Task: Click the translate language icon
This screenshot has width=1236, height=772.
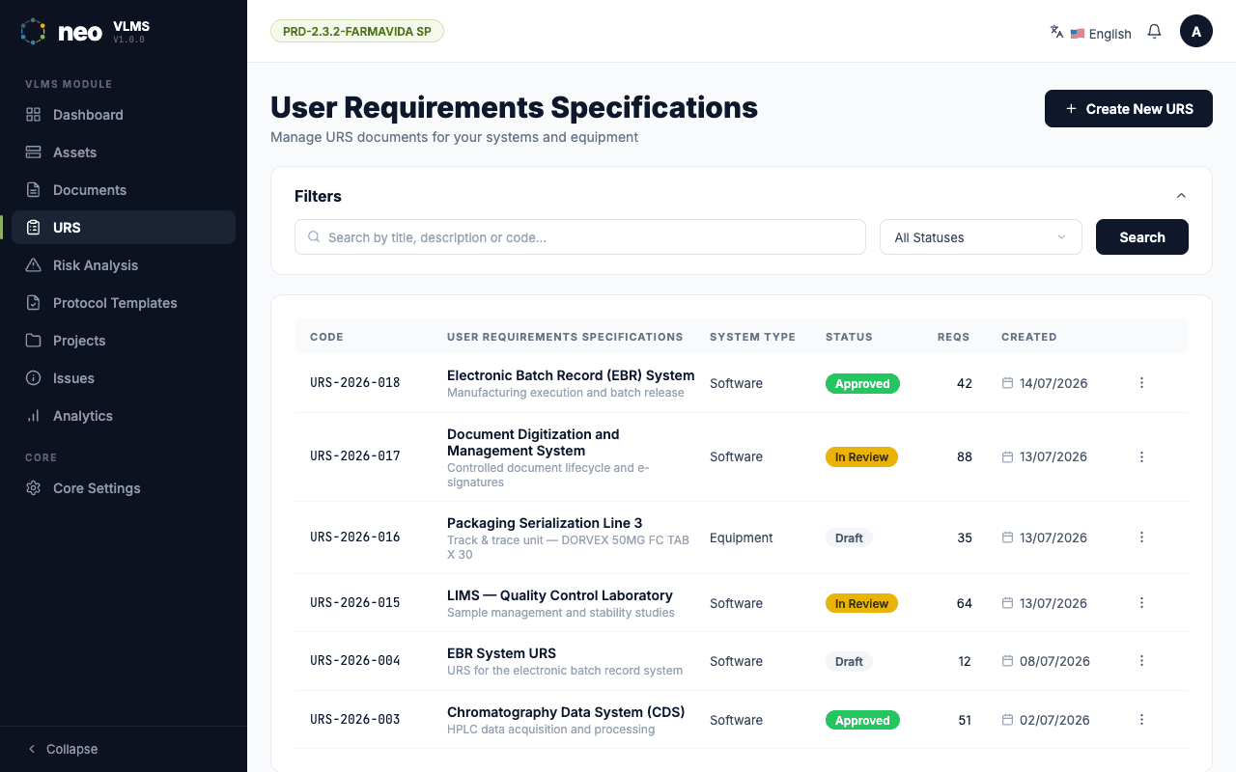Action: pyautogui.click(x=1056, y=32)
